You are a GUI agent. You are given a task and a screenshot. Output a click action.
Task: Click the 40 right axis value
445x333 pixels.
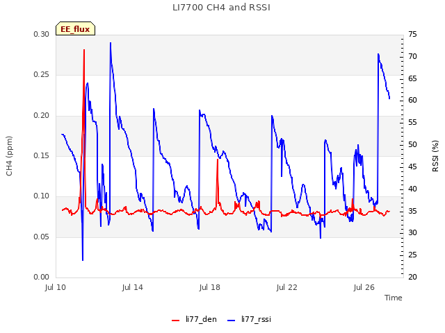pos(412,189)
